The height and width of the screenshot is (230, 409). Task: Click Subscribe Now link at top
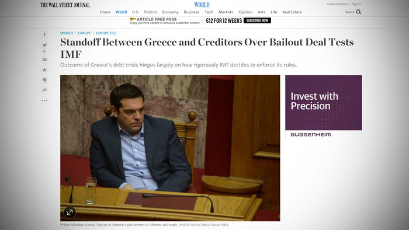coord(337,4)
